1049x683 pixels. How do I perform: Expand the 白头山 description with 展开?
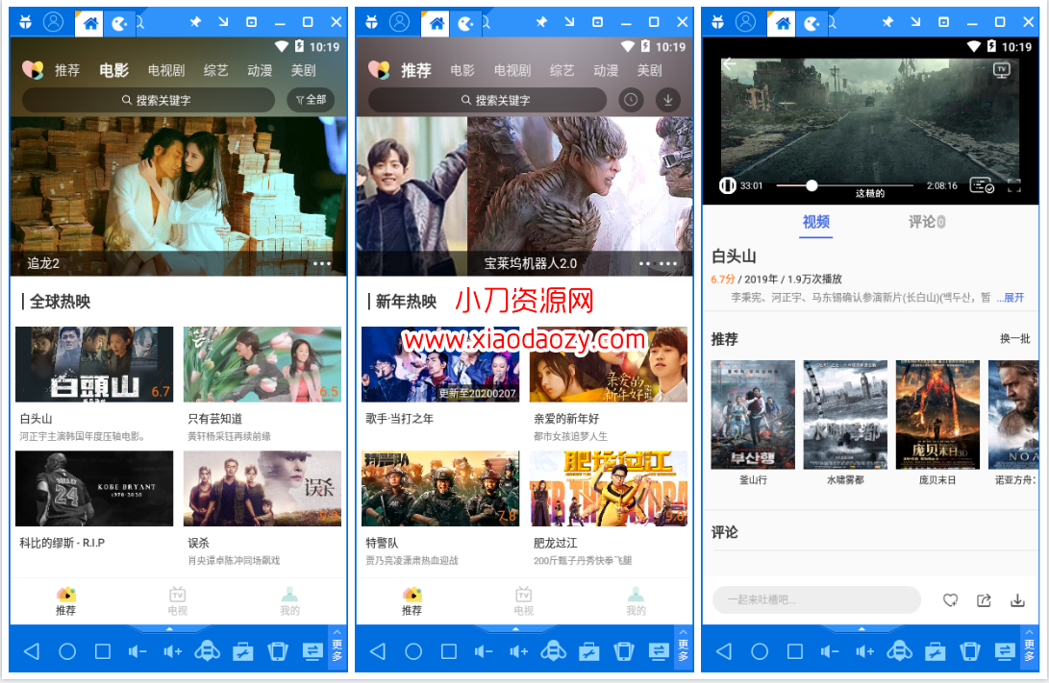tap(1011, 298)
